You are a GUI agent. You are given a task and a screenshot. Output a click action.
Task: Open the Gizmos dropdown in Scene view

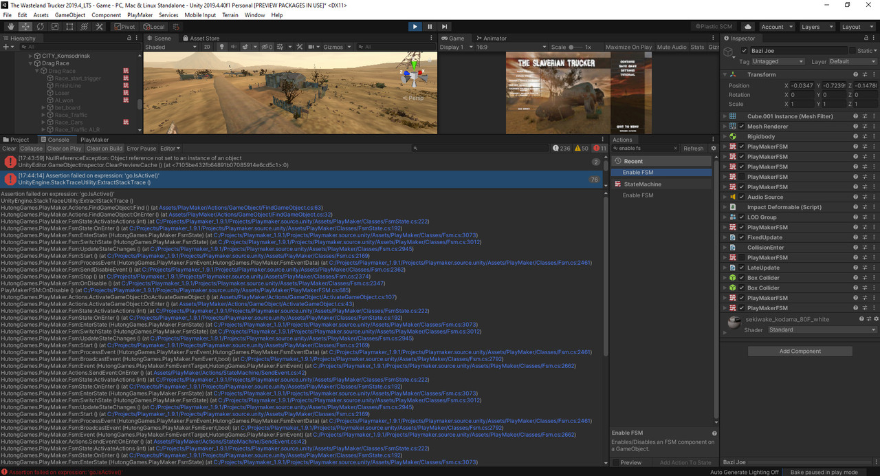336,47
